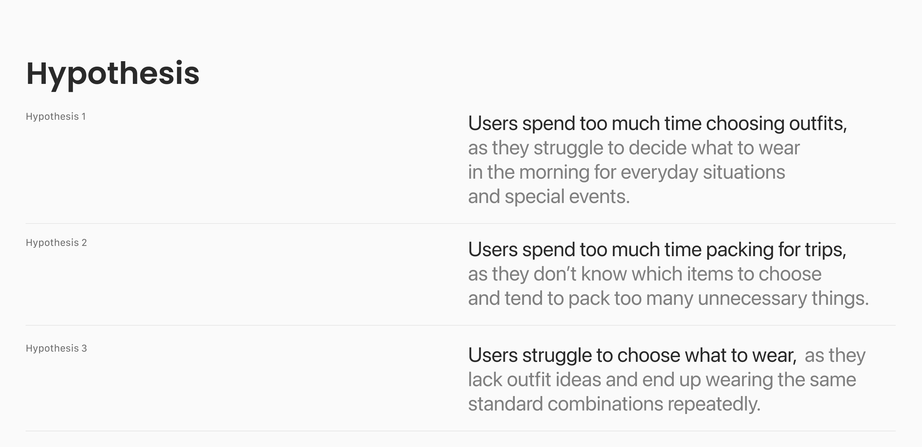Select the "Hypothesis 1" label
922x447 pixels.
[56, 117]
